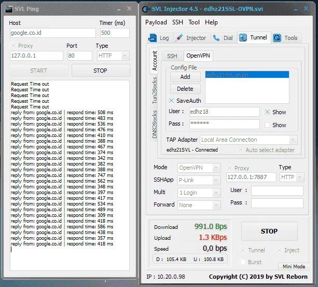The width and height of the screenshot is (318, 287).
Task: Select the OpenVPN account sub-tab
Action: pyautogui.click(x=198, y=56)
